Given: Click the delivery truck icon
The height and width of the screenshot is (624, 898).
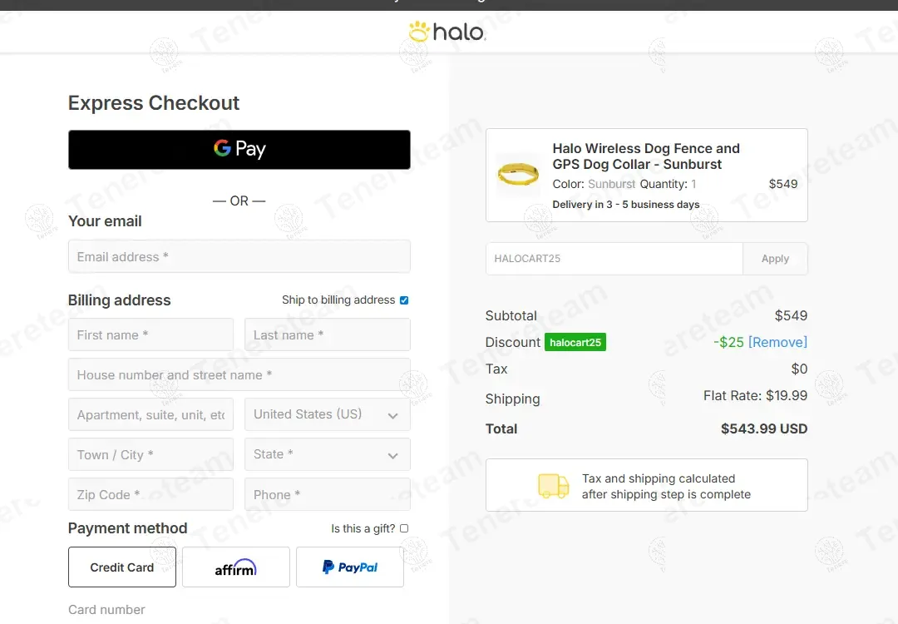Looking at the screenshot, I should pos(553,486).
